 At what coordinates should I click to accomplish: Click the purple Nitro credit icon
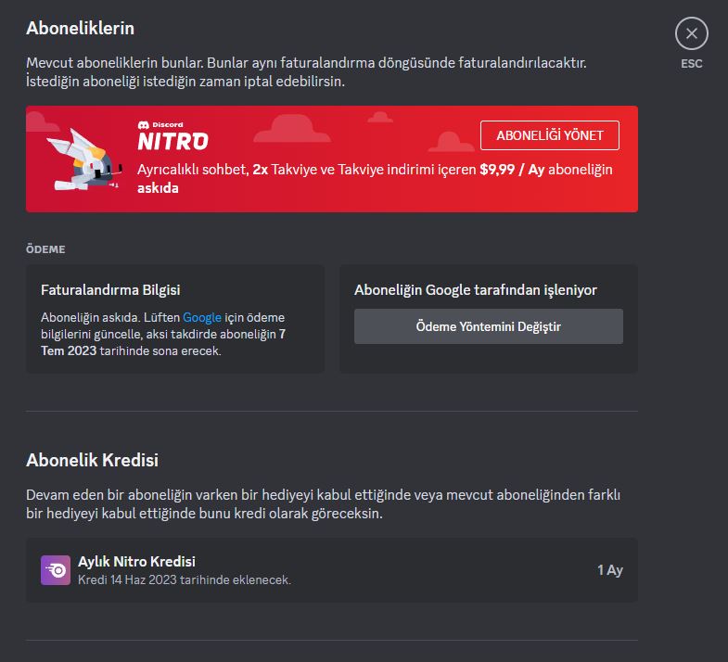56,570
